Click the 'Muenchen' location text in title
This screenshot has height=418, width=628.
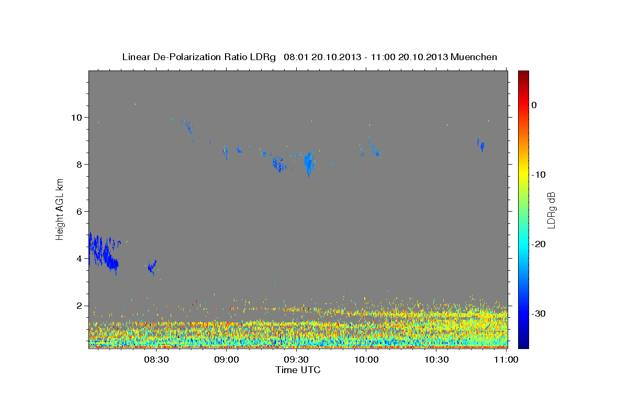tap(474, 57)
